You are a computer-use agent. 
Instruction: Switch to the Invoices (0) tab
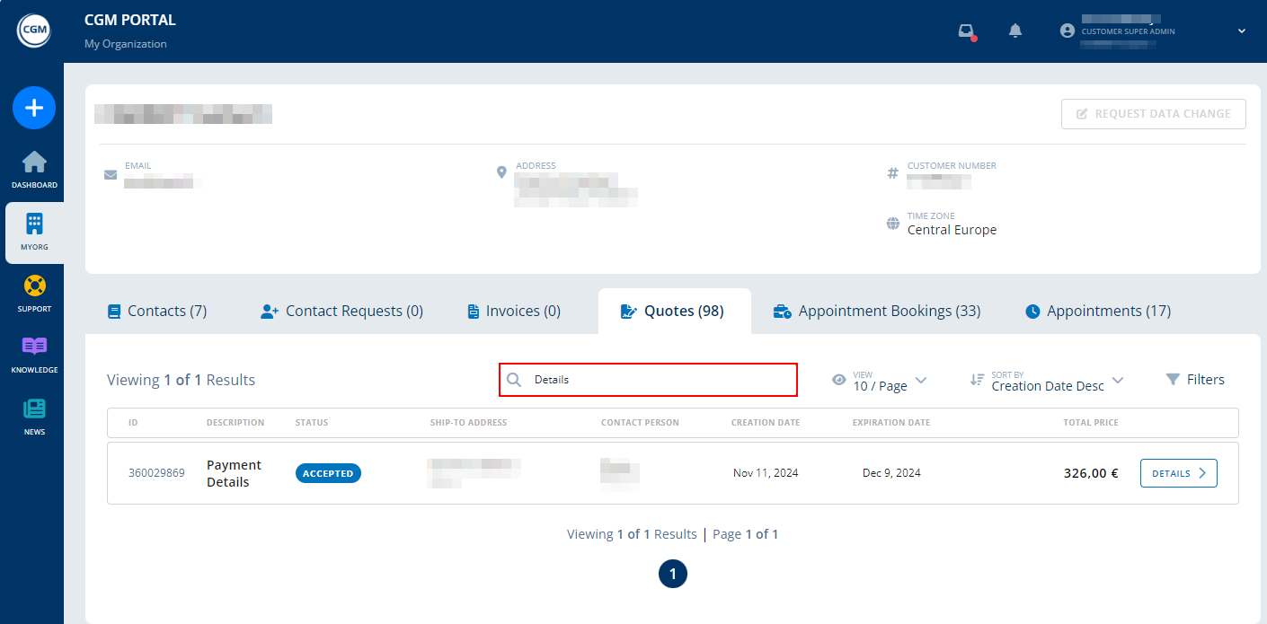click(514, 312)
